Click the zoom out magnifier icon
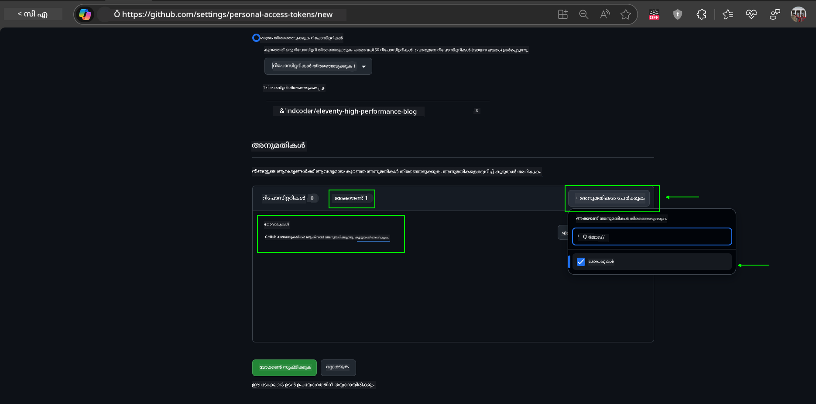 tap(583, 14)
